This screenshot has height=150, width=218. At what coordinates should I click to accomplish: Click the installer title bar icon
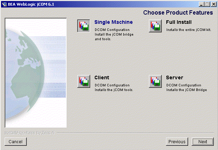(4, 4)
